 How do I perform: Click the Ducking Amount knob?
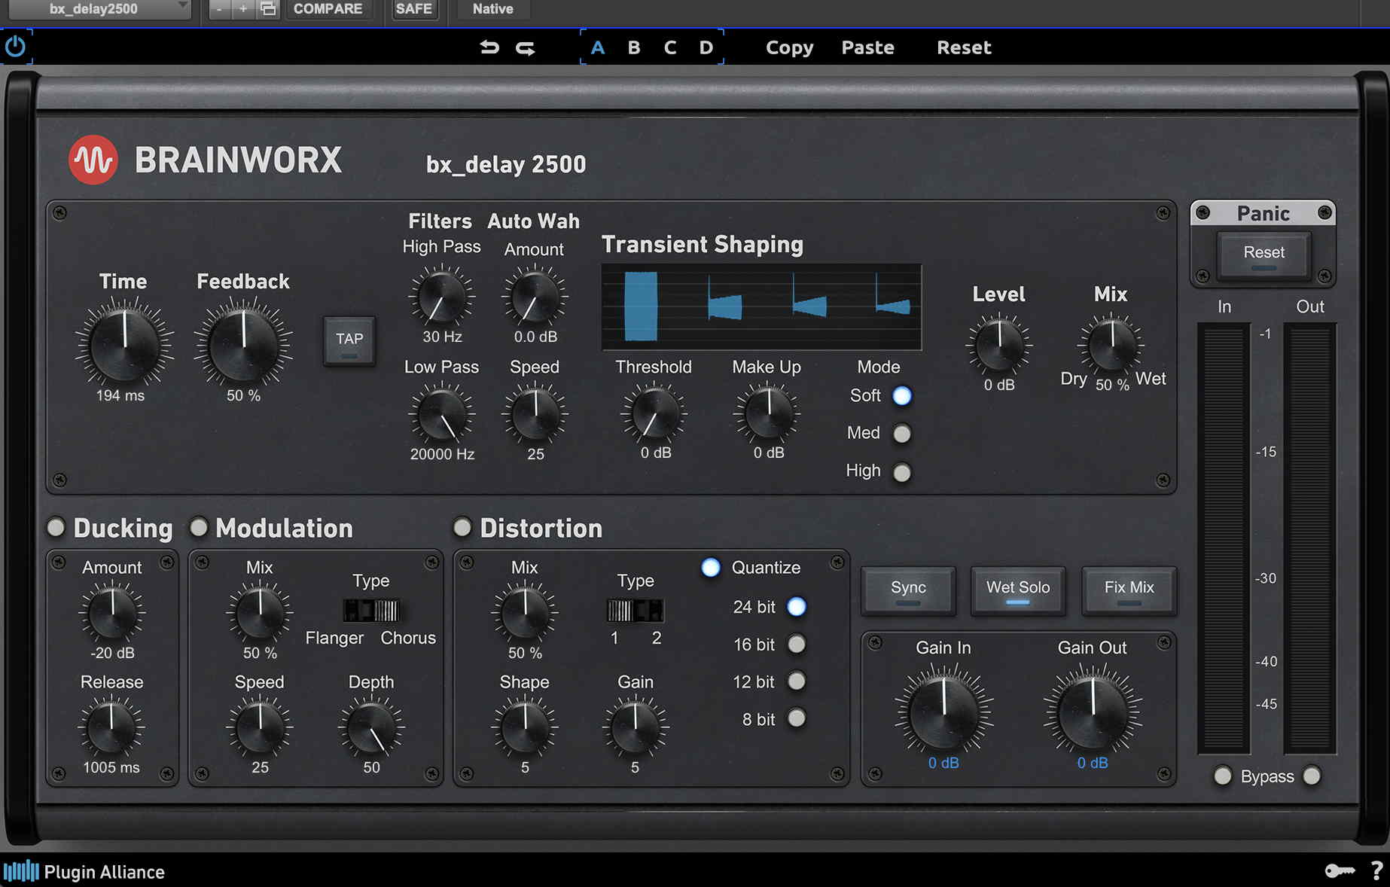point(112,614)
